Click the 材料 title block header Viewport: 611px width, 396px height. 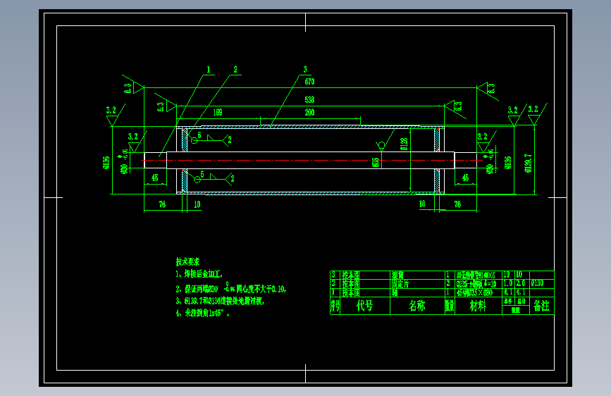tap(478, 306)
